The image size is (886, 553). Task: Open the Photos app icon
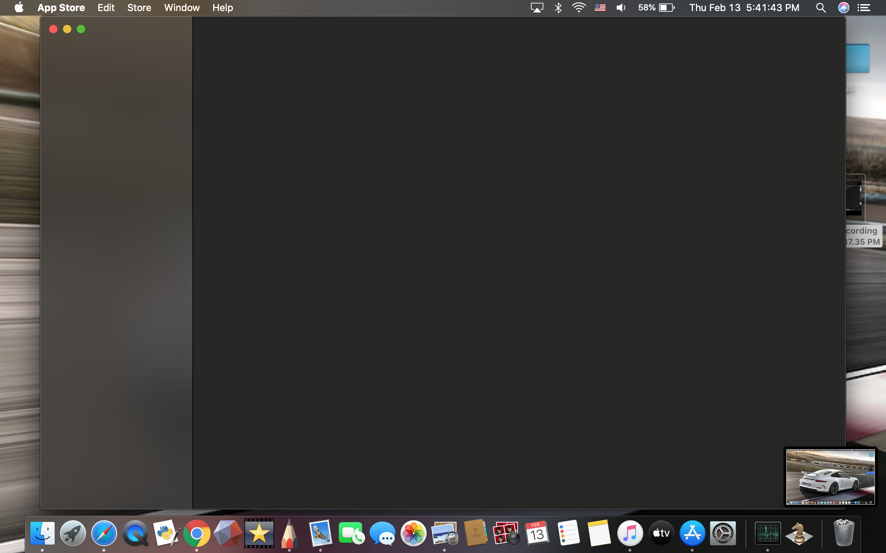(413, 533)
